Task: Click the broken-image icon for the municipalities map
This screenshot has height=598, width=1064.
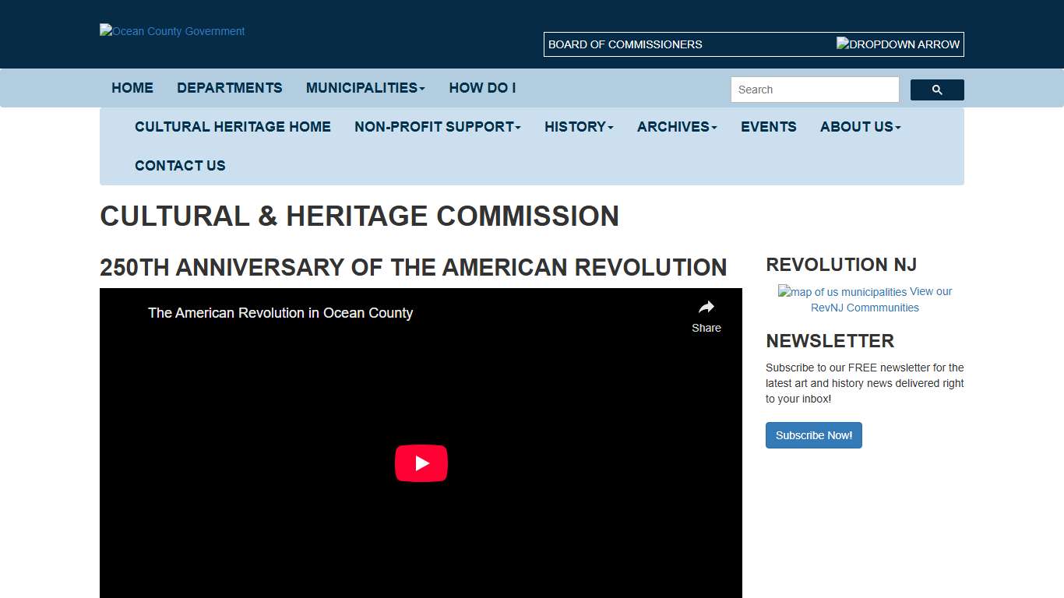Action: [x=783, y=291]
